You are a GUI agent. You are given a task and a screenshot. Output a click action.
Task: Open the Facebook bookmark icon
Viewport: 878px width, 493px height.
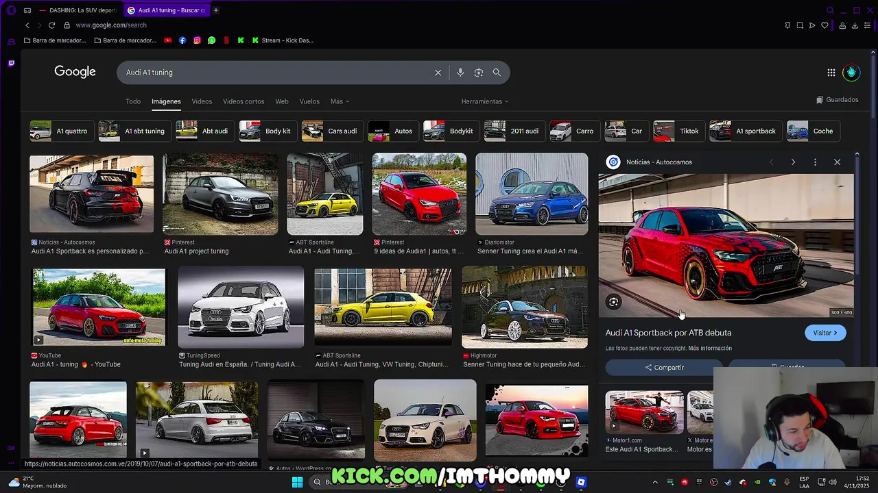(182, 40)
